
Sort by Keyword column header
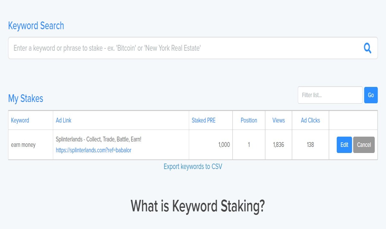click(x=20, y=120)
